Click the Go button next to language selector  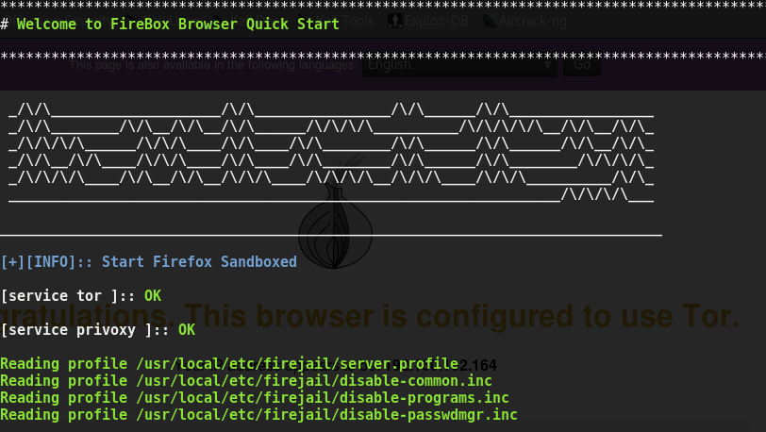582,64
